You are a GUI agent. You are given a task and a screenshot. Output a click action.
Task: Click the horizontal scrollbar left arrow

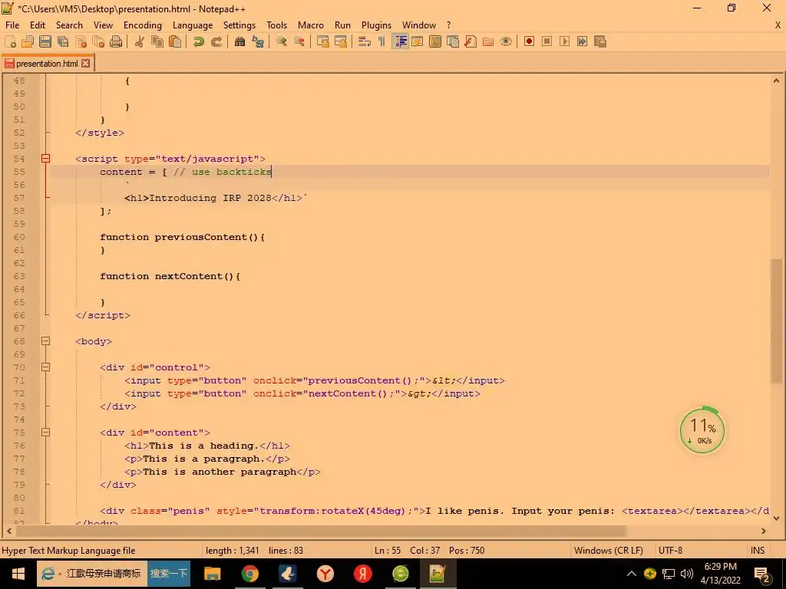(9, 531)
